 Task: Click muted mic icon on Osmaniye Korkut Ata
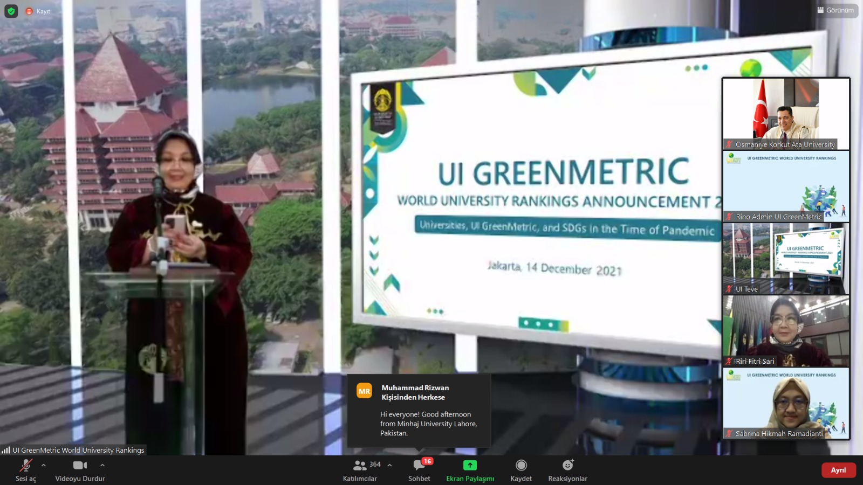[x=729, y=144]
